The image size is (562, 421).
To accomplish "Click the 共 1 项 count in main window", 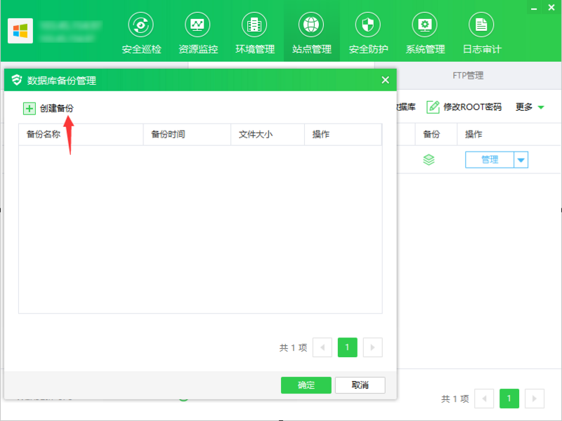I will [x=455, y=399].
